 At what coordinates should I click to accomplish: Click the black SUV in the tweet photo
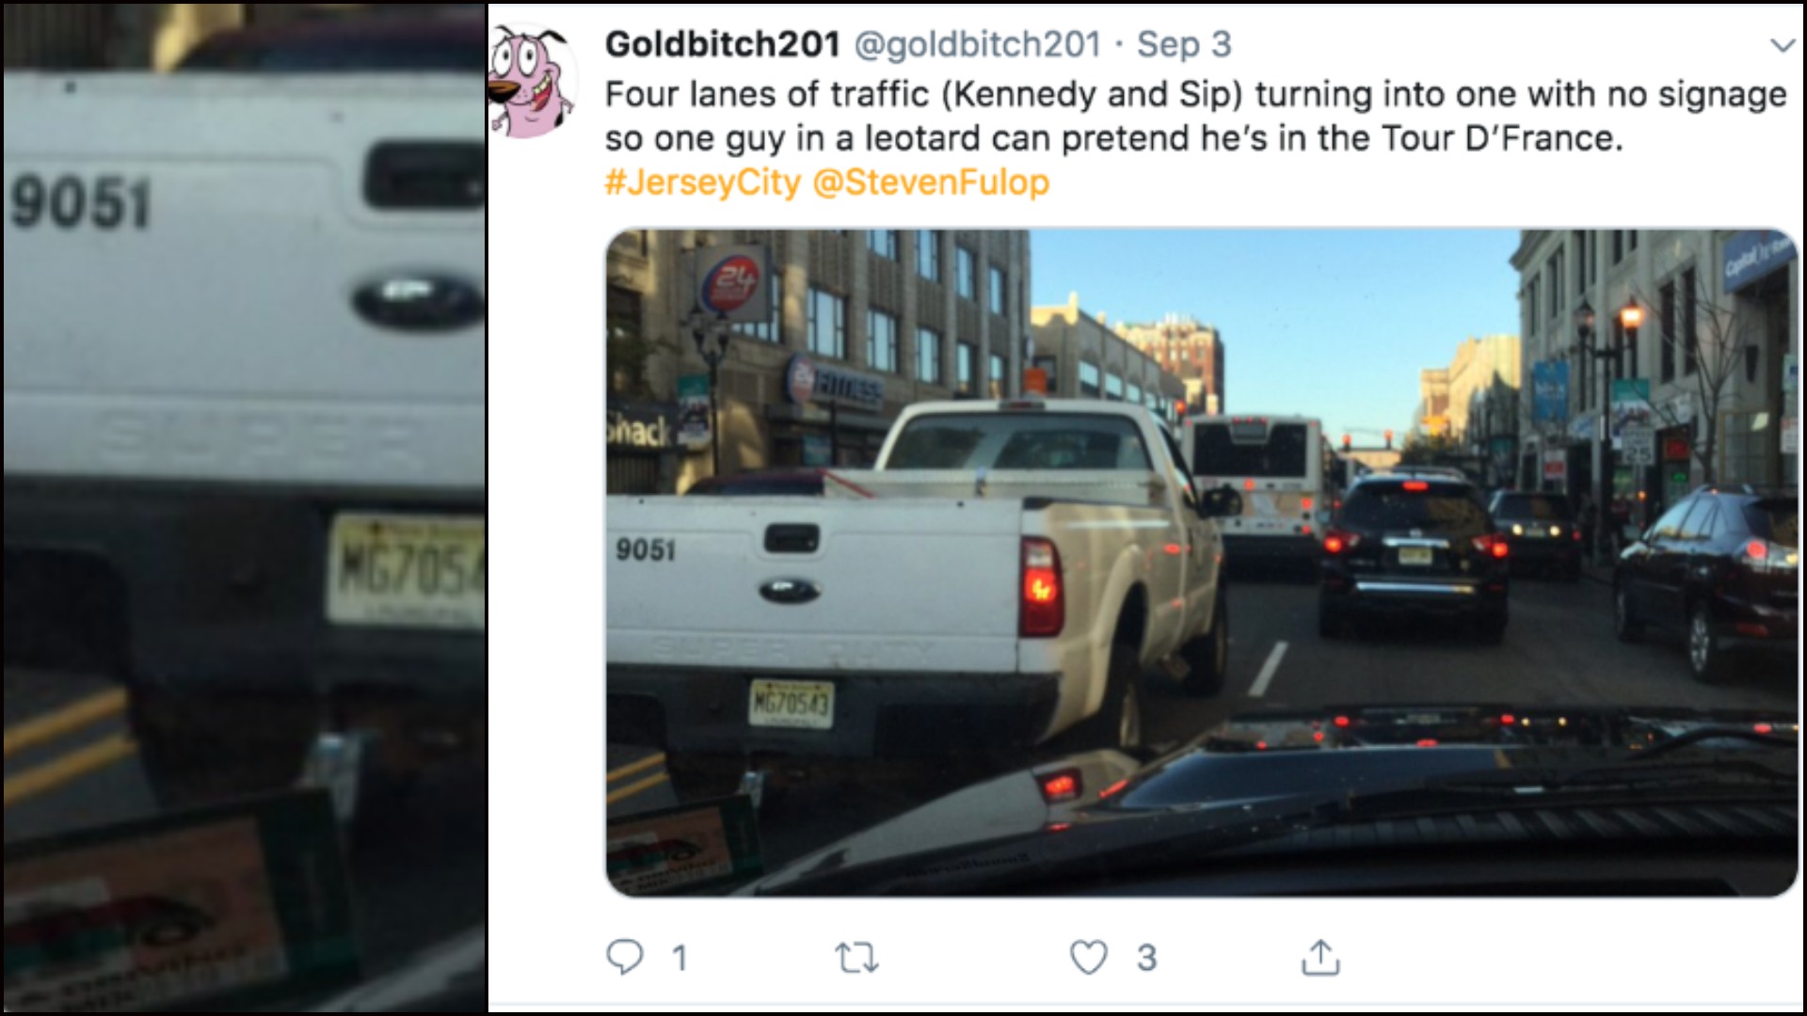[x=1412, y=555]
